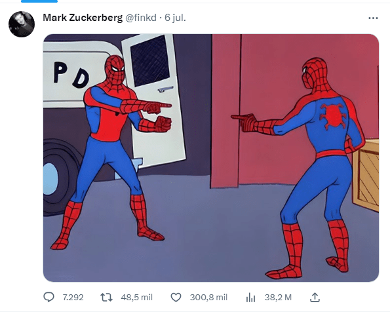
Task: Click the retweet arrows icon
Action: [x=106, y=298]
